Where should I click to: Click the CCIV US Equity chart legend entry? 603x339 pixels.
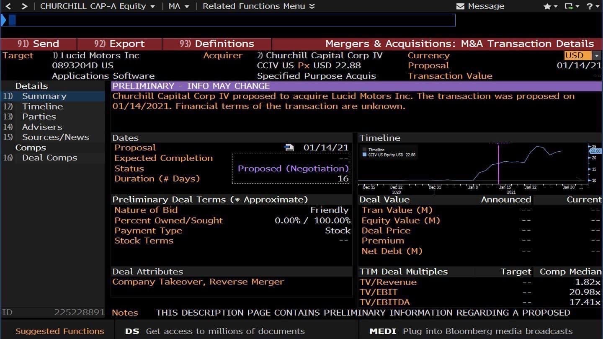click(389, 155)
